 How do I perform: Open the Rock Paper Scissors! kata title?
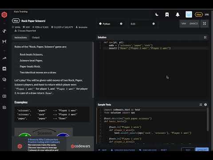33,21
